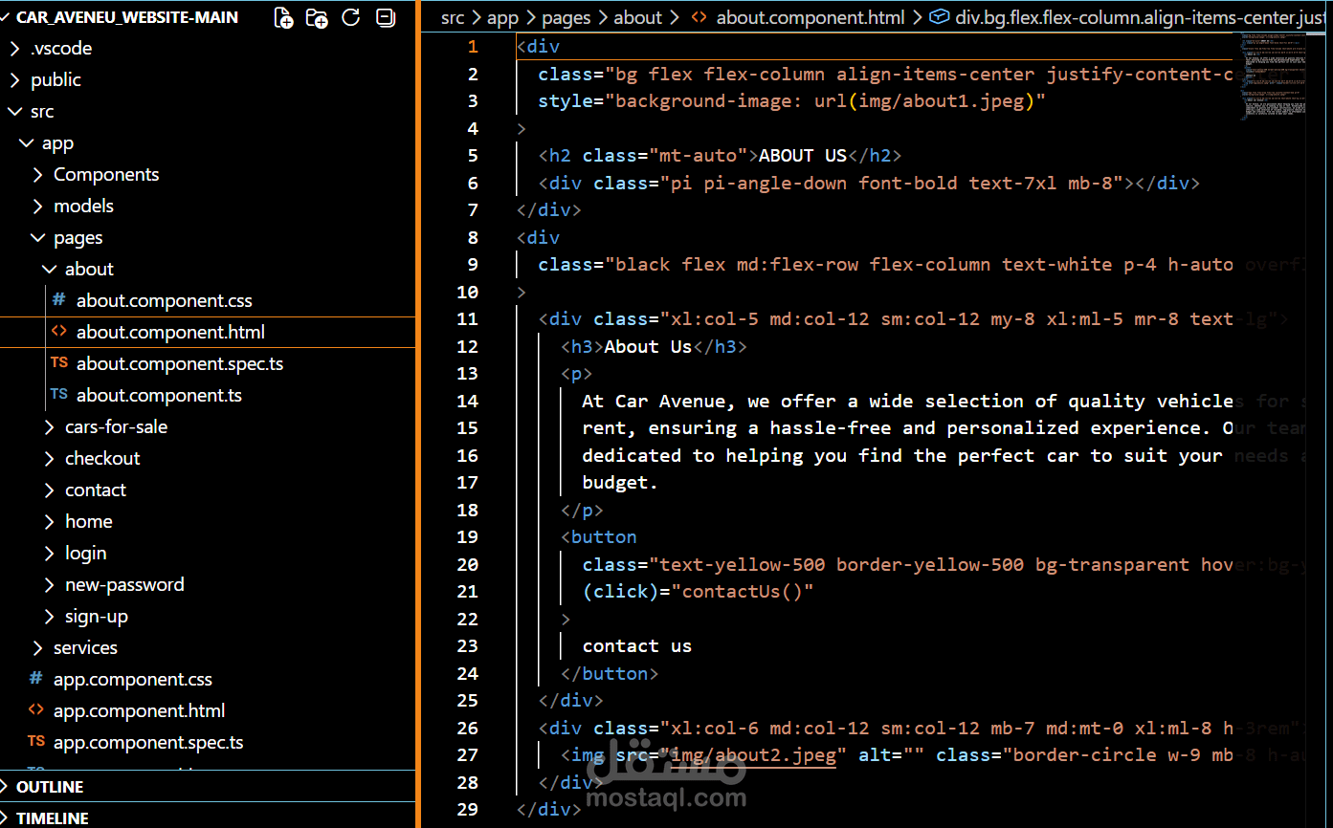Click about.component.html in the breadcrumb
Image resolution: width=1333 pixels, height=828 pixels.
tap(811, 17)
